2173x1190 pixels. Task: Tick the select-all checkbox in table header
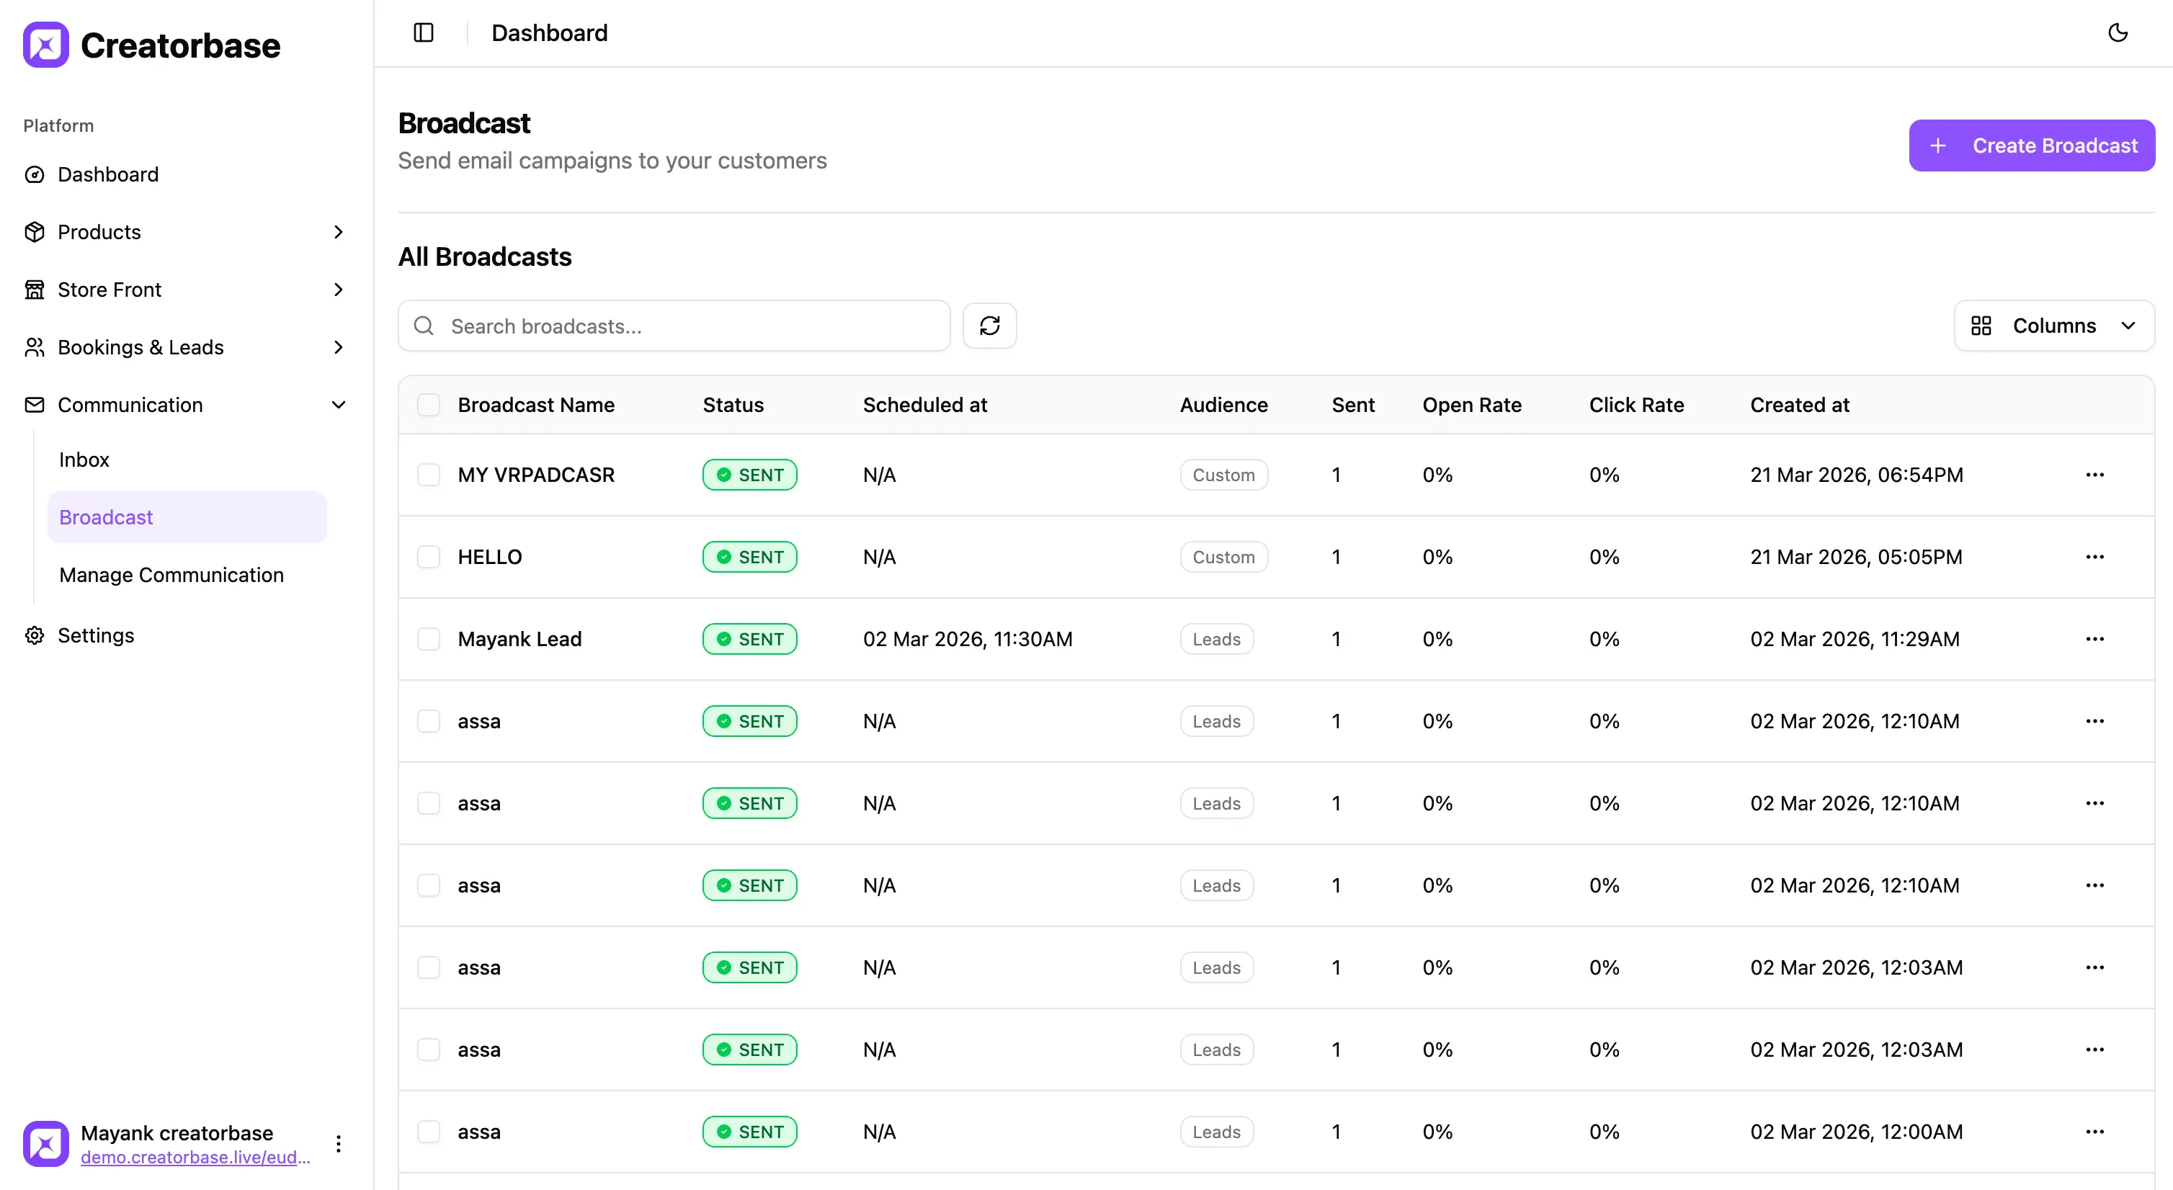click(x=429, y=405)
